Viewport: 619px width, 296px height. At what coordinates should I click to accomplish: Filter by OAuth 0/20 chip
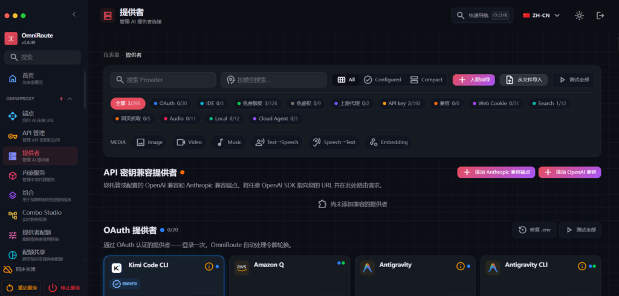pyautogui.click(x=170, y=104)
